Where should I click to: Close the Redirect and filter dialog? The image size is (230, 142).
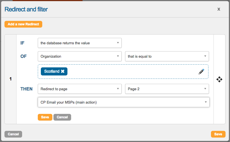coord(219,9)
